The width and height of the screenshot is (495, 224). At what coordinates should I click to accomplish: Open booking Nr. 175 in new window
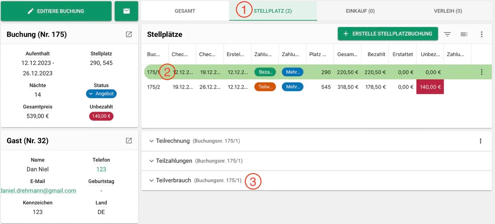pyautogui.click(x=129, y=34)
